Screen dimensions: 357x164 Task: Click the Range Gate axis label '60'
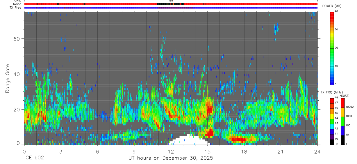pyautogui.click(x=17, y=38)
